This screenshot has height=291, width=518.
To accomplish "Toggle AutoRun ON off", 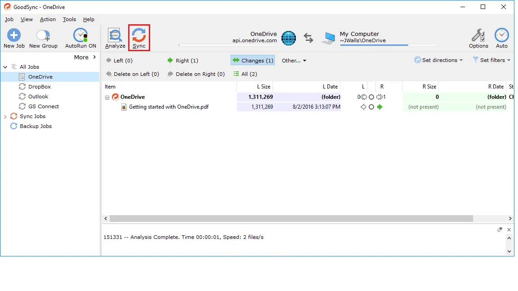I will 80,38.
